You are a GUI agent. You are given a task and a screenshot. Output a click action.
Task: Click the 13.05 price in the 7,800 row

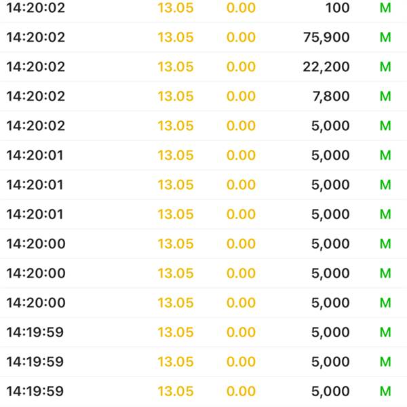(x=176, y=96)
